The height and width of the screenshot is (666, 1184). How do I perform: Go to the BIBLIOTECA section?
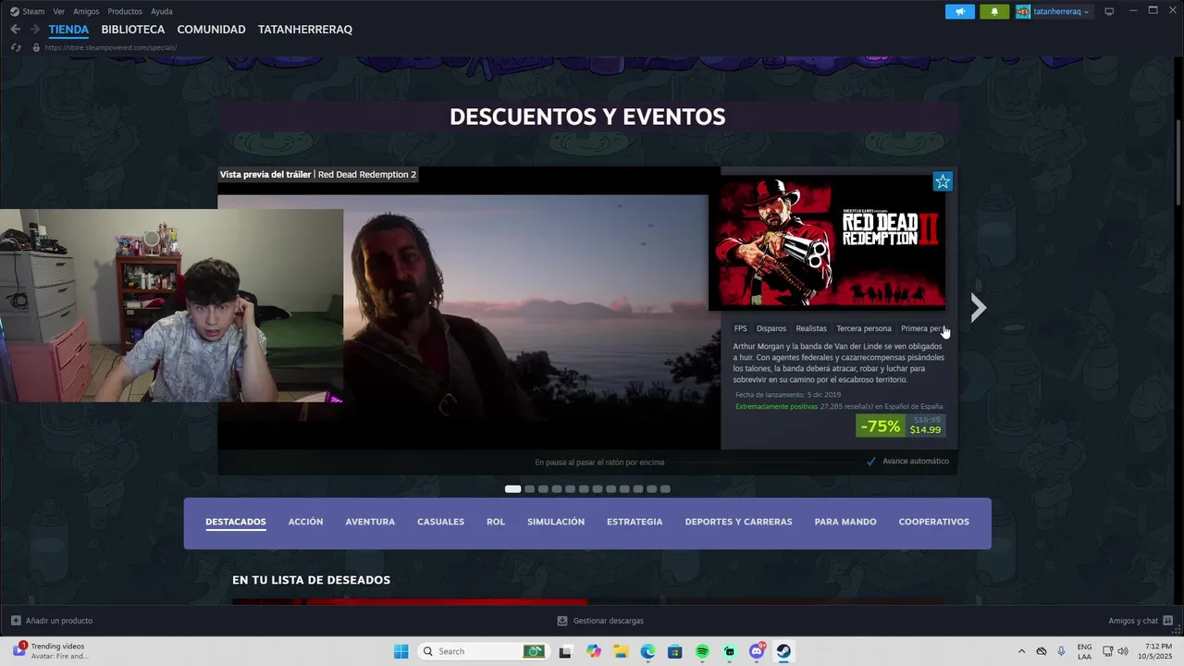pos(133,30)
